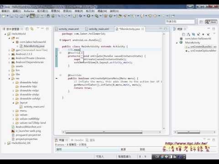This screenshot has width=219, height=164.
Task: Open the External Tools dropdown arrow
Action: tap(100, 16)
